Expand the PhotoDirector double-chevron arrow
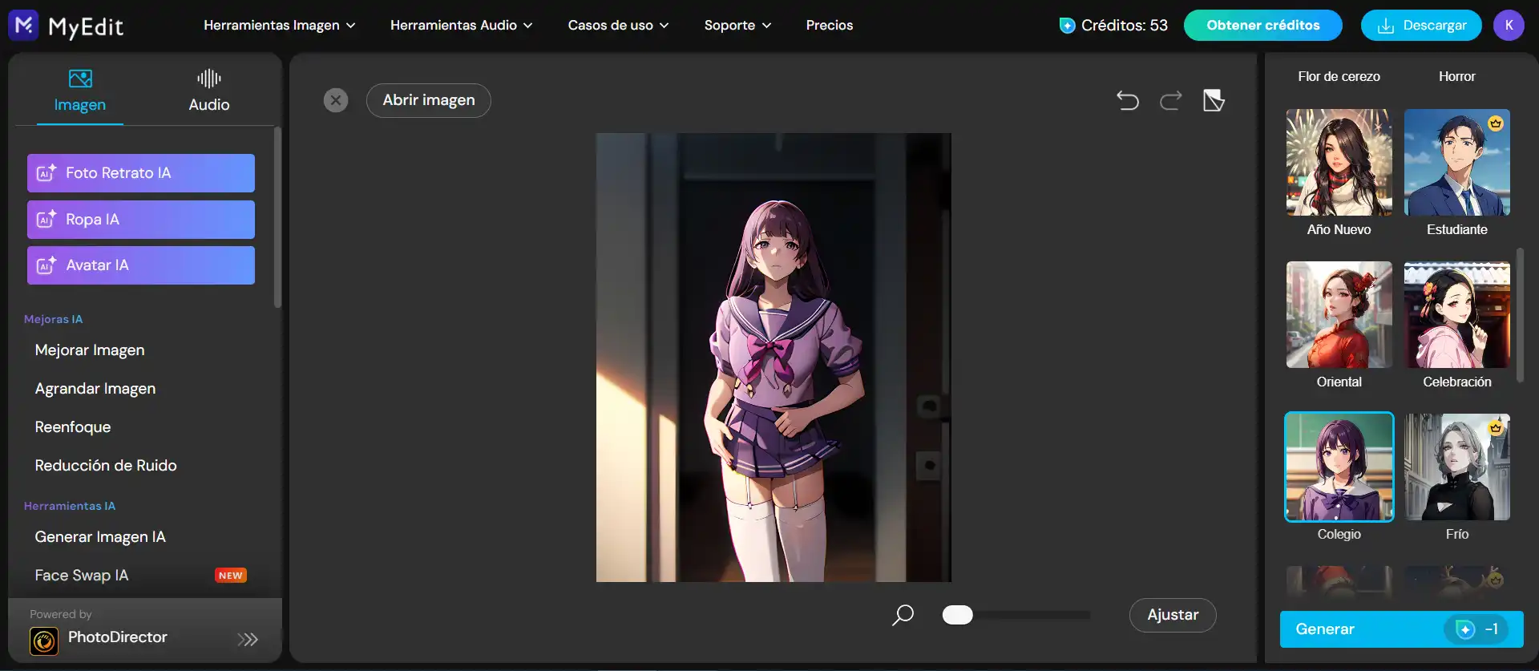The height and width of the screenshot is (671, 1539). point(248,639)
